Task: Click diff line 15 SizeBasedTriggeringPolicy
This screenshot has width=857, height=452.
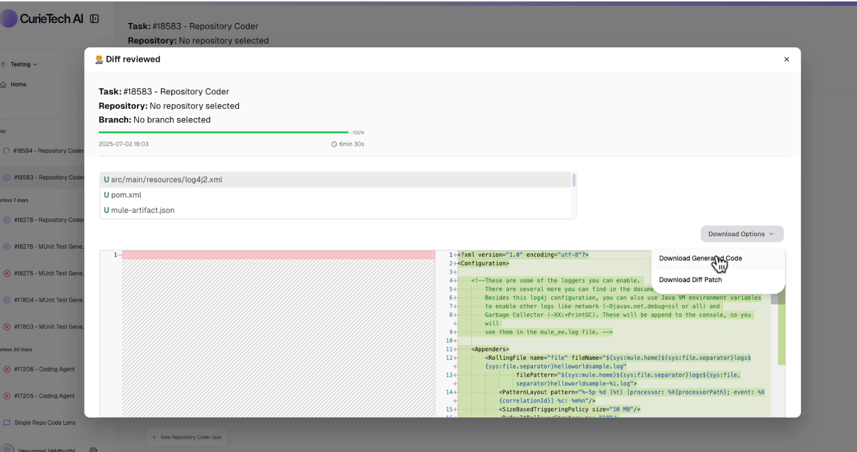Action: (x=570, y=409)
